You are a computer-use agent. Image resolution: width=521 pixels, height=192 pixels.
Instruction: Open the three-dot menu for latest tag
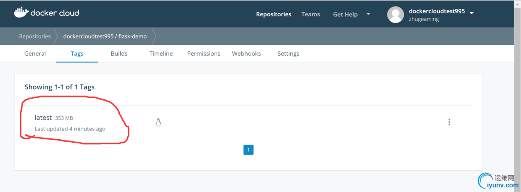point(449,122)
